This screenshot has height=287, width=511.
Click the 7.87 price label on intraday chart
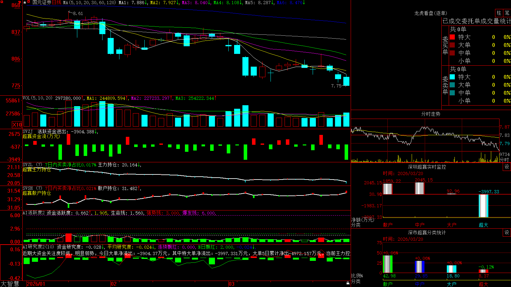pos(505,127)
